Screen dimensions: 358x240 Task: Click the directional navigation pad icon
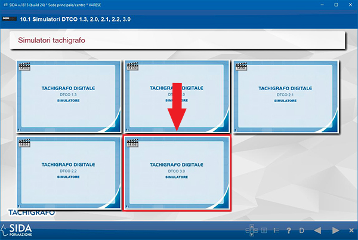(x=251, y=230)
